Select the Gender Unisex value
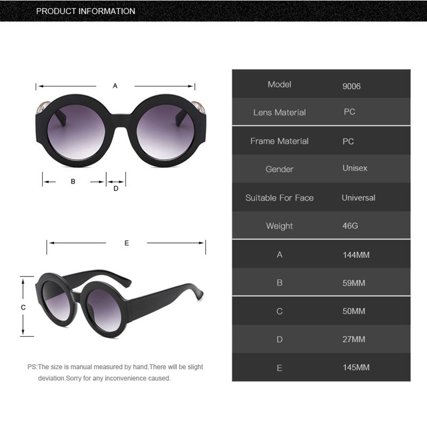The height and width of the screenshot is (427, 427). 355,168
